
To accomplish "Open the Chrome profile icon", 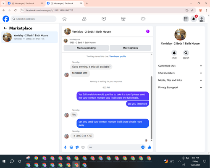I will pyautogui.click(x=200, y=10).
